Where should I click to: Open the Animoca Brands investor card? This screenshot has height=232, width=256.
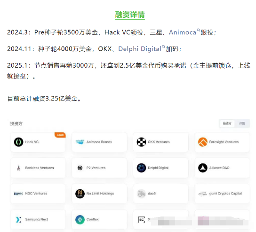[99, 142]
